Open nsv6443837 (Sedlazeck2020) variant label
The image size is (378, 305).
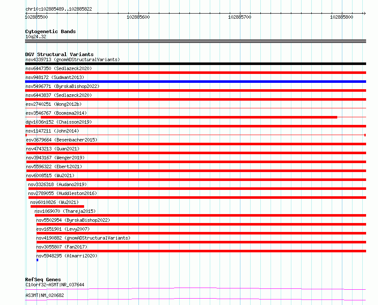(x=59, y=95)
